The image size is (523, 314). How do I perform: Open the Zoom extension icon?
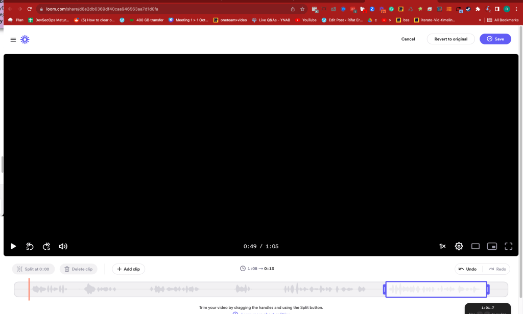pyautogui.click(x=372, y=9)
